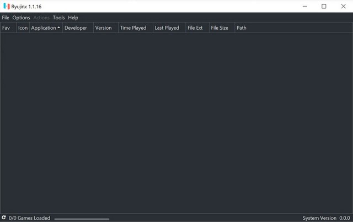This screenshot has height=222, width=353.
Task: Sort games by Version column
Action: [x=103, y=28]
